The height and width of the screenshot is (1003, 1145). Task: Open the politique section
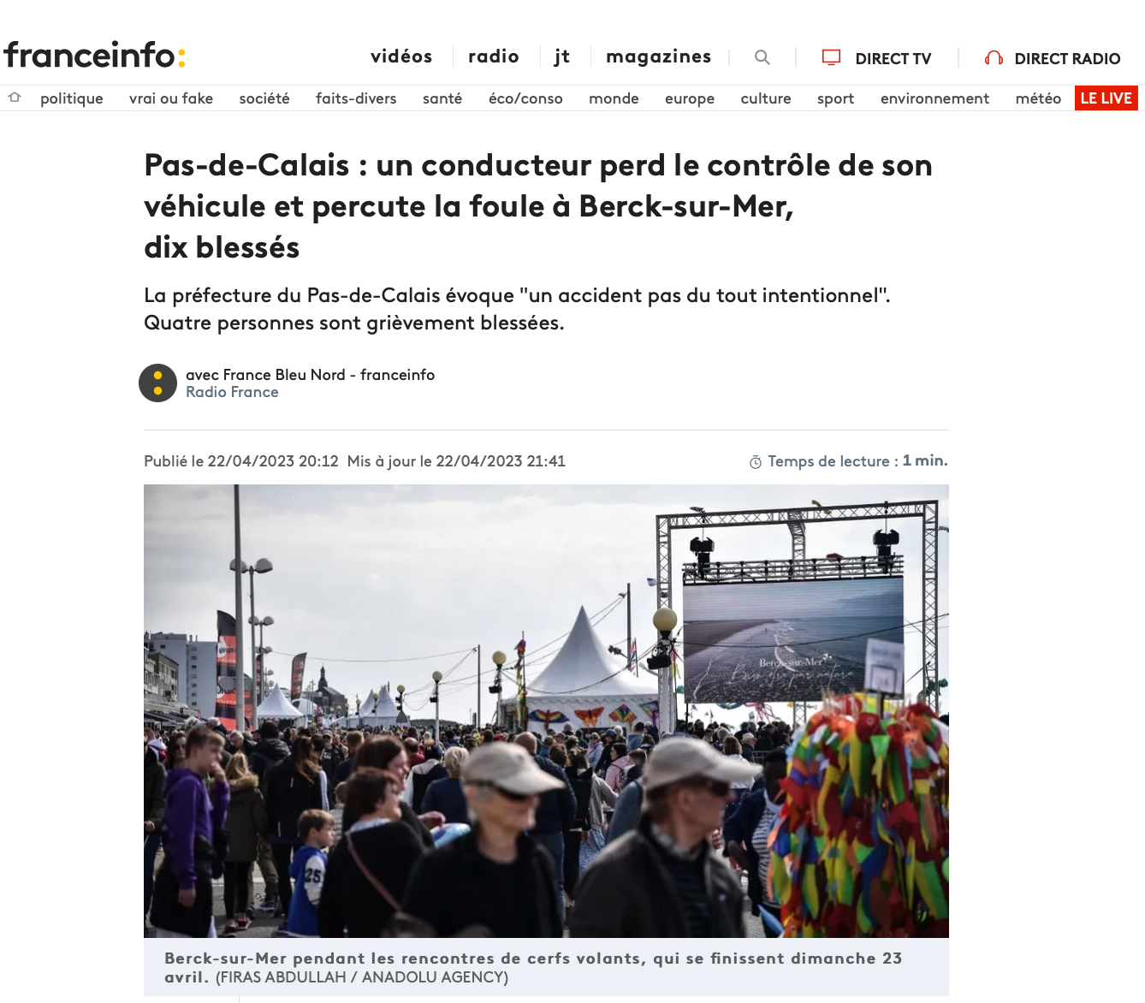tap(72, 98)
